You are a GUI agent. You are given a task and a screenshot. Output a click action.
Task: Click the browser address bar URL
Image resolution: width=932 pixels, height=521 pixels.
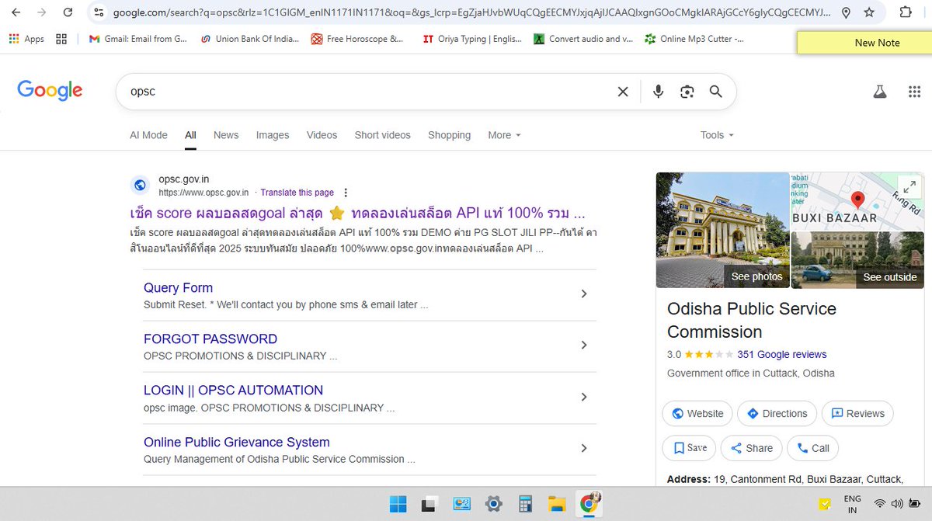point(471,12)
